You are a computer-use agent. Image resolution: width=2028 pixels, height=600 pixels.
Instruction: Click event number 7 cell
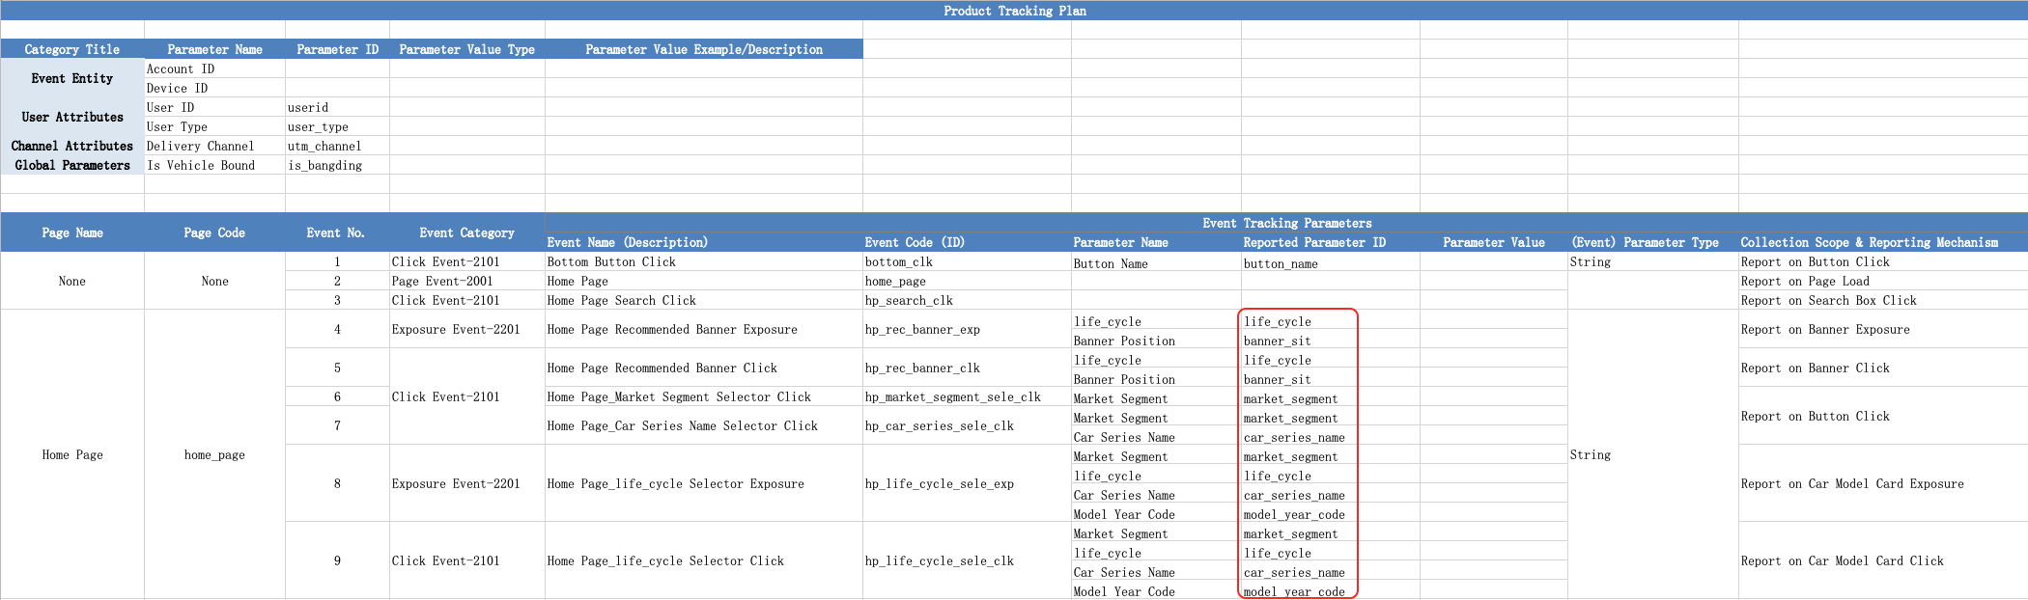click(337, 425)
